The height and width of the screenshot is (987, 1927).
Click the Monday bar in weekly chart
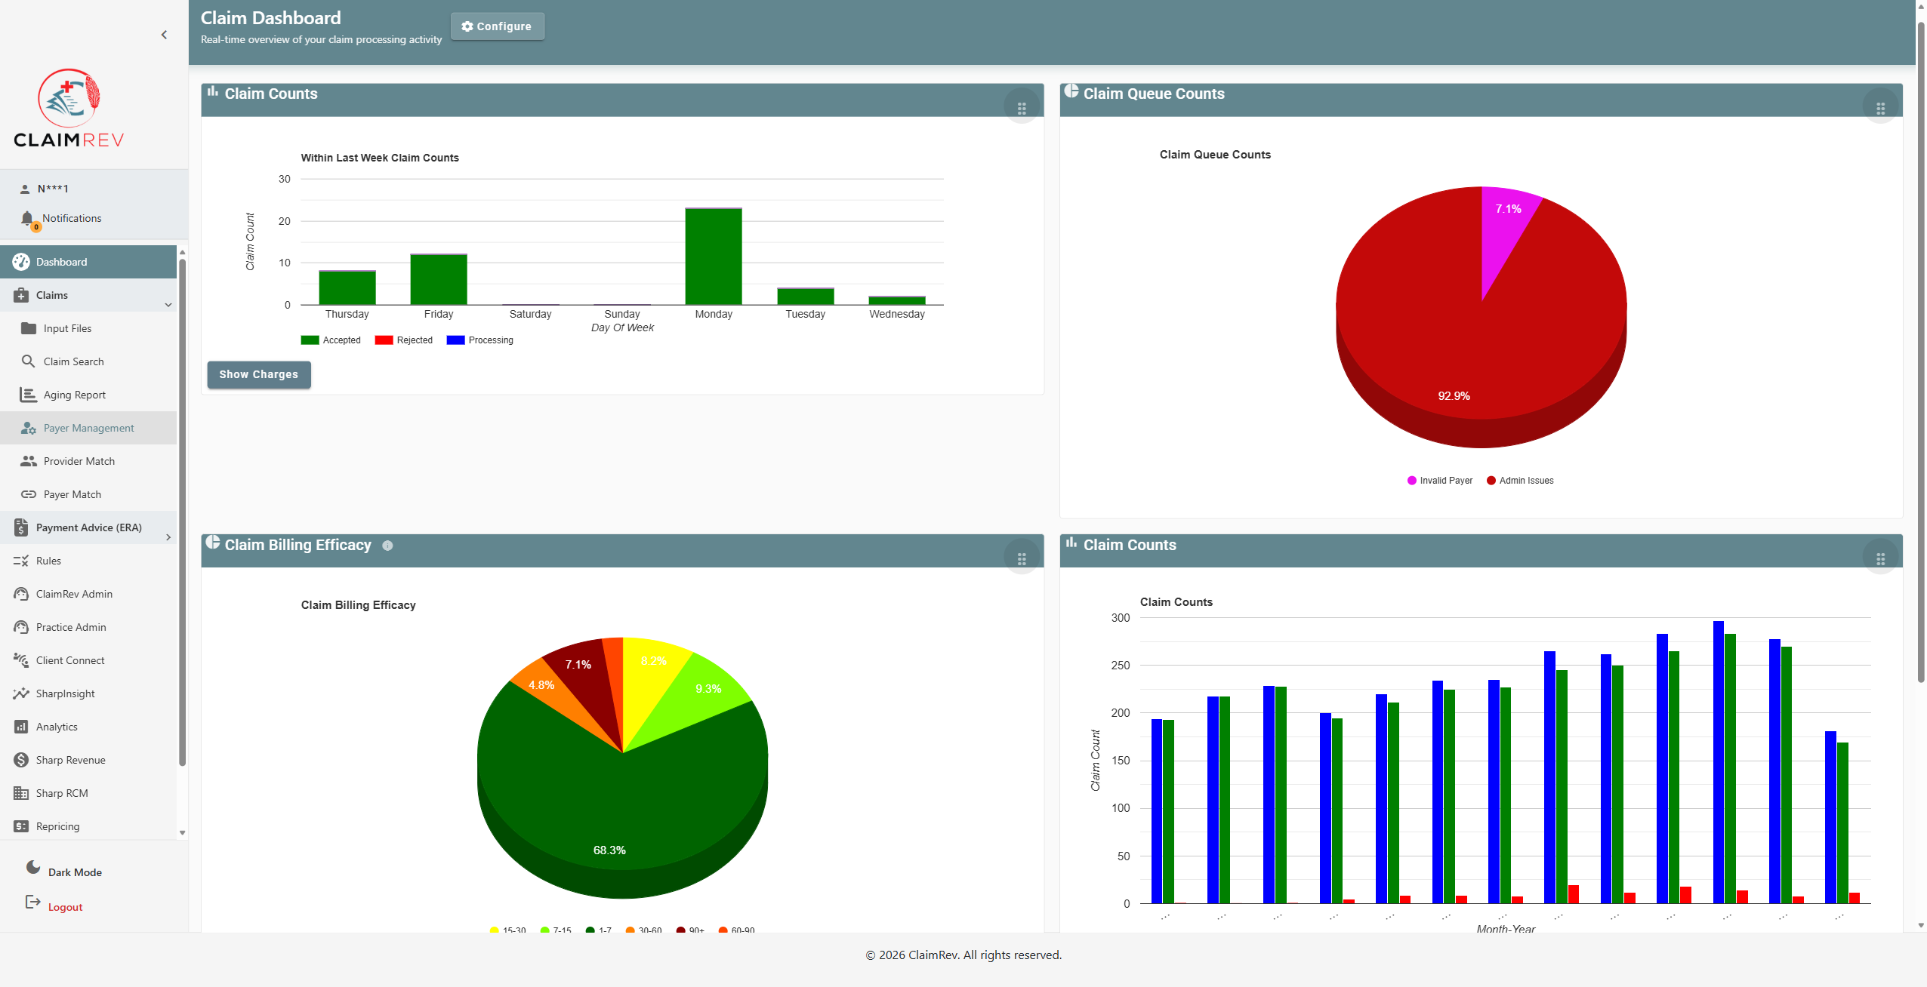click(x=714, y=257)
